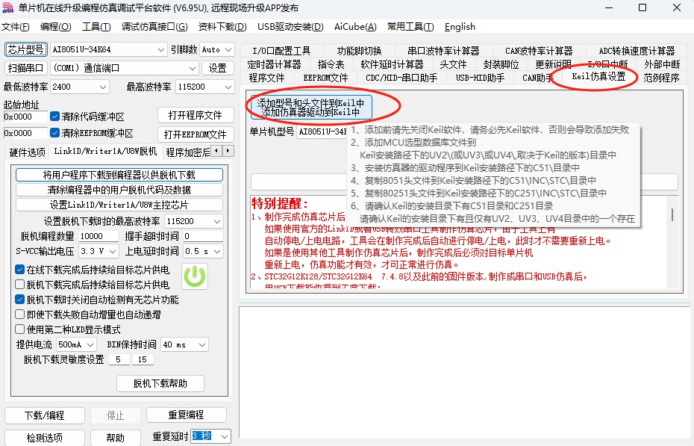
Task: Open the EEPROM文件 tab
Action: point(325,78)
